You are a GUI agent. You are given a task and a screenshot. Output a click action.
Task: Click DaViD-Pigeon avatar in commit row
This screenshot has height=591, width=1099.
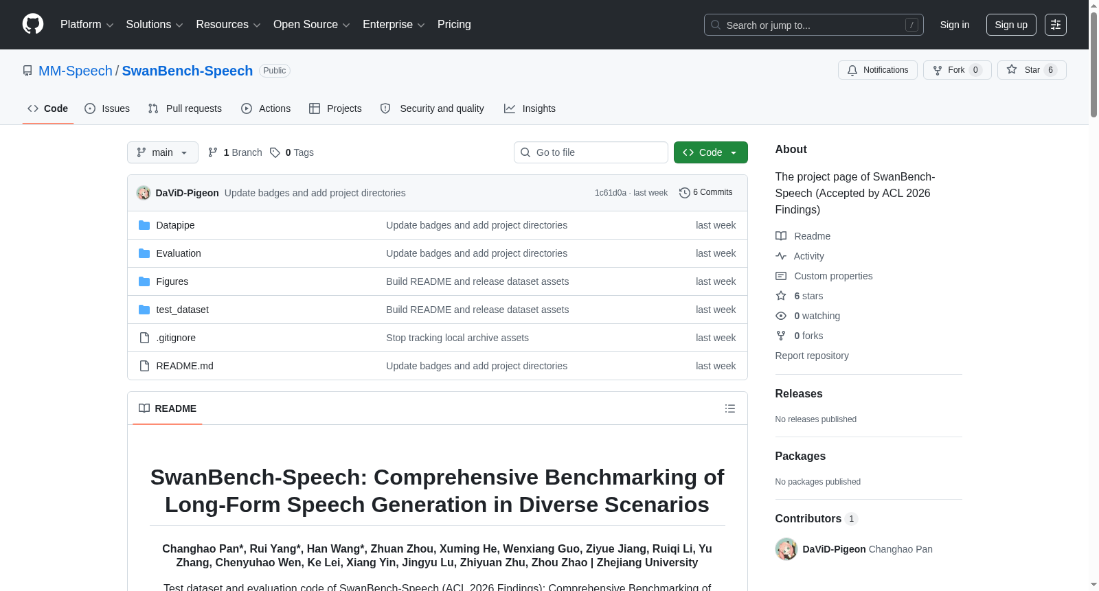(144, 193)
